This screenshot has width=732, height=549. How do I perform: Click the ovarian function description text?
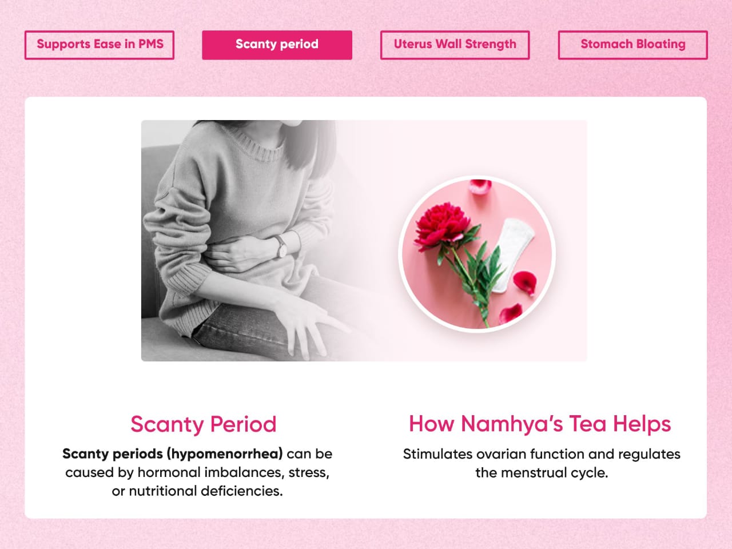pyautogui.click(x=542, y=463)
